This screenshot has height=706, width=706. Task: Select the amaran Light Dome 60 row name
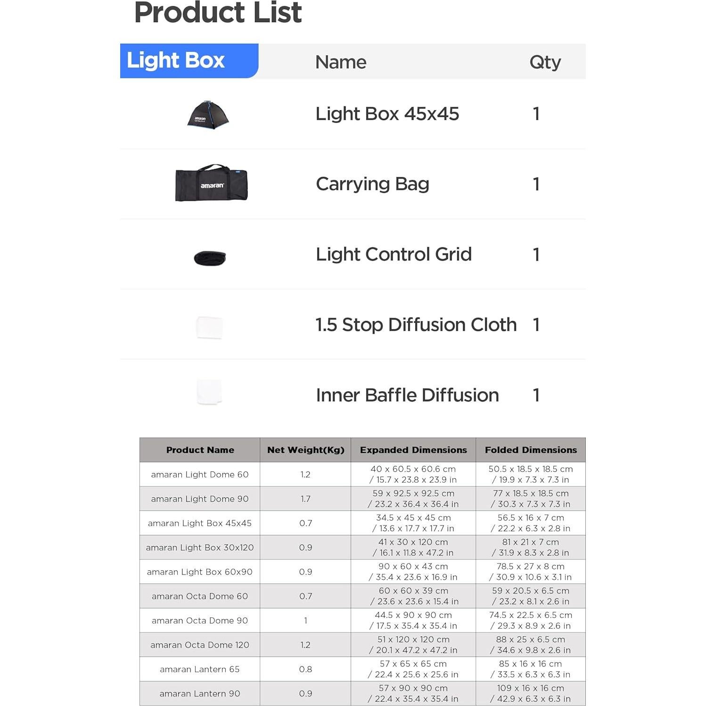(200, 474)
